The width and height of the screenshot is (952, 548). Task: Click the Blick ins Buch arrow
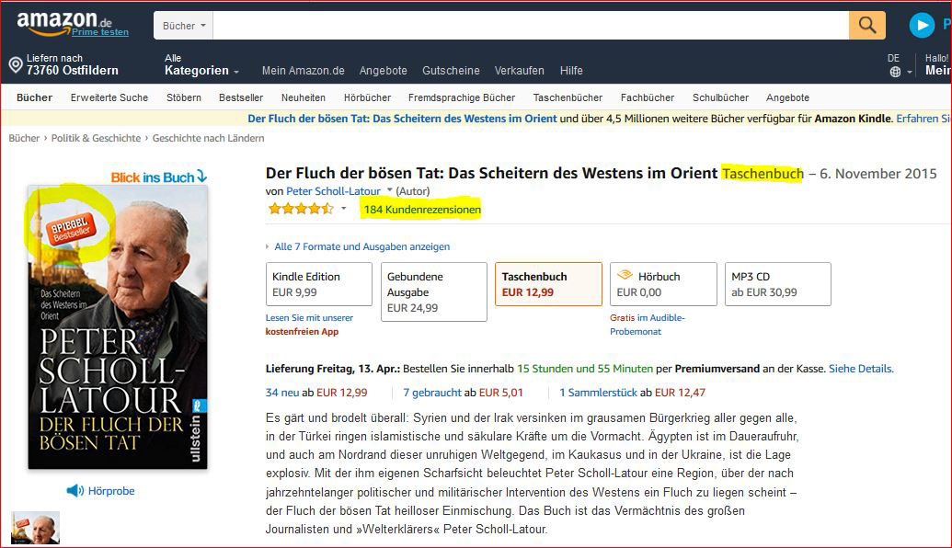pyautogui.click(x=202, y=177)
